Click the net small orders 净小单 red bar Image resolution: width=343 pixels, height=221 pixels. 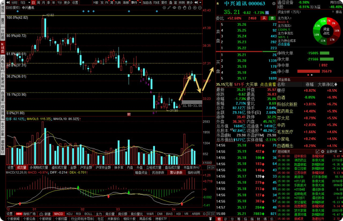[x=308, y=71]
